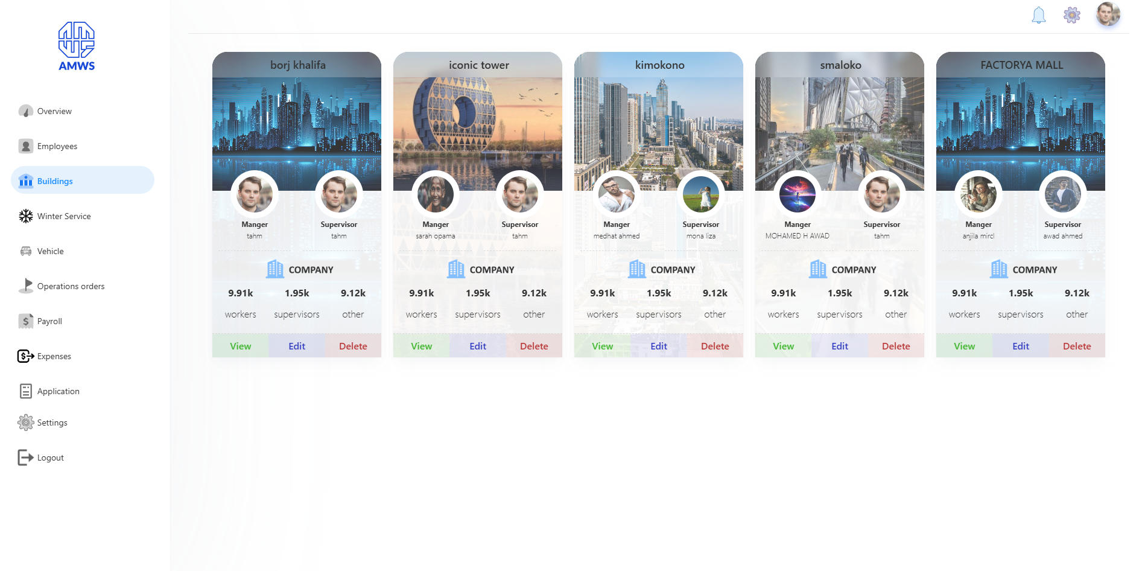Open the Expenses icon in sidebar

click(26, 356)
